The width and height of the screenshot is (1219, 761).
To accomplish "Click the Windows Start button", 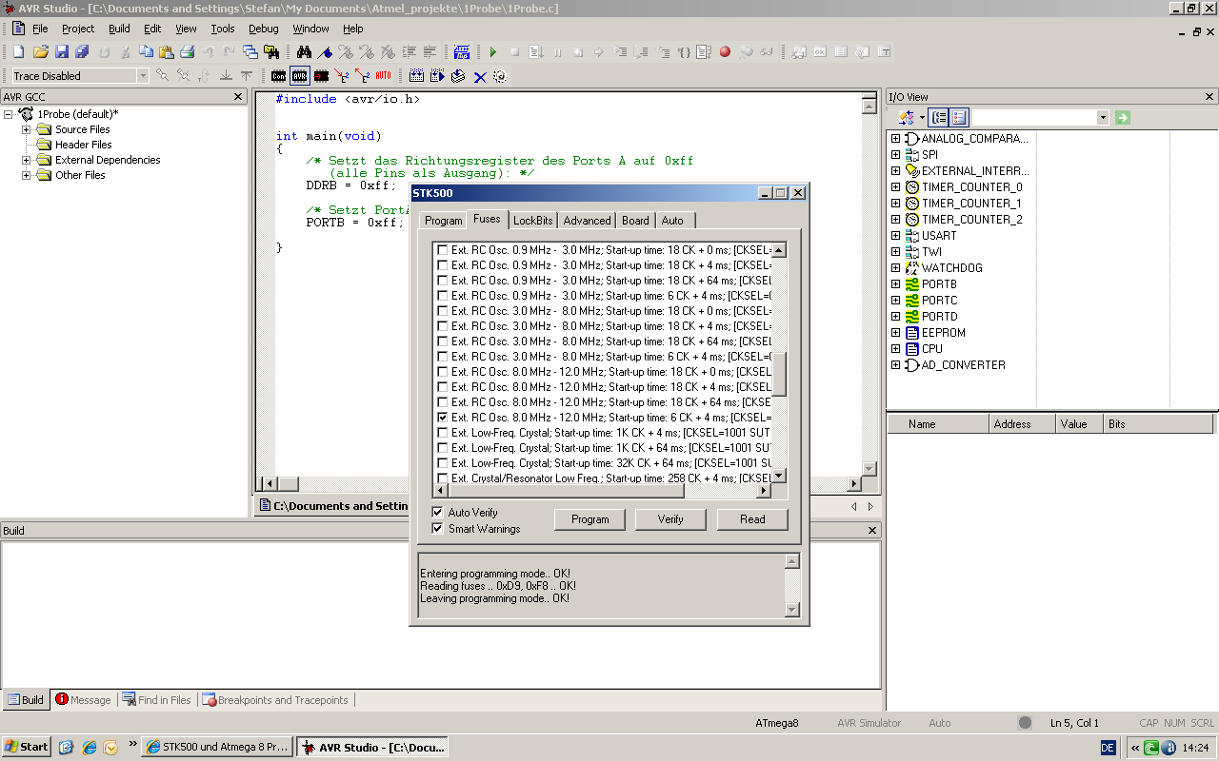I will 26,747.
